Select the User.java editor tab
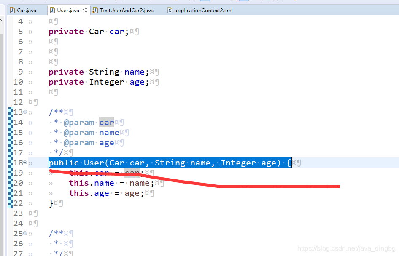The image size is (399, 256). (x=68, y=11)
